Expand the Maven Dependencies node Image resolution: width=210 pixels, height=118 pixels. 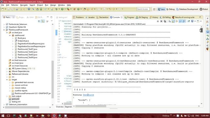coord(7,71)
